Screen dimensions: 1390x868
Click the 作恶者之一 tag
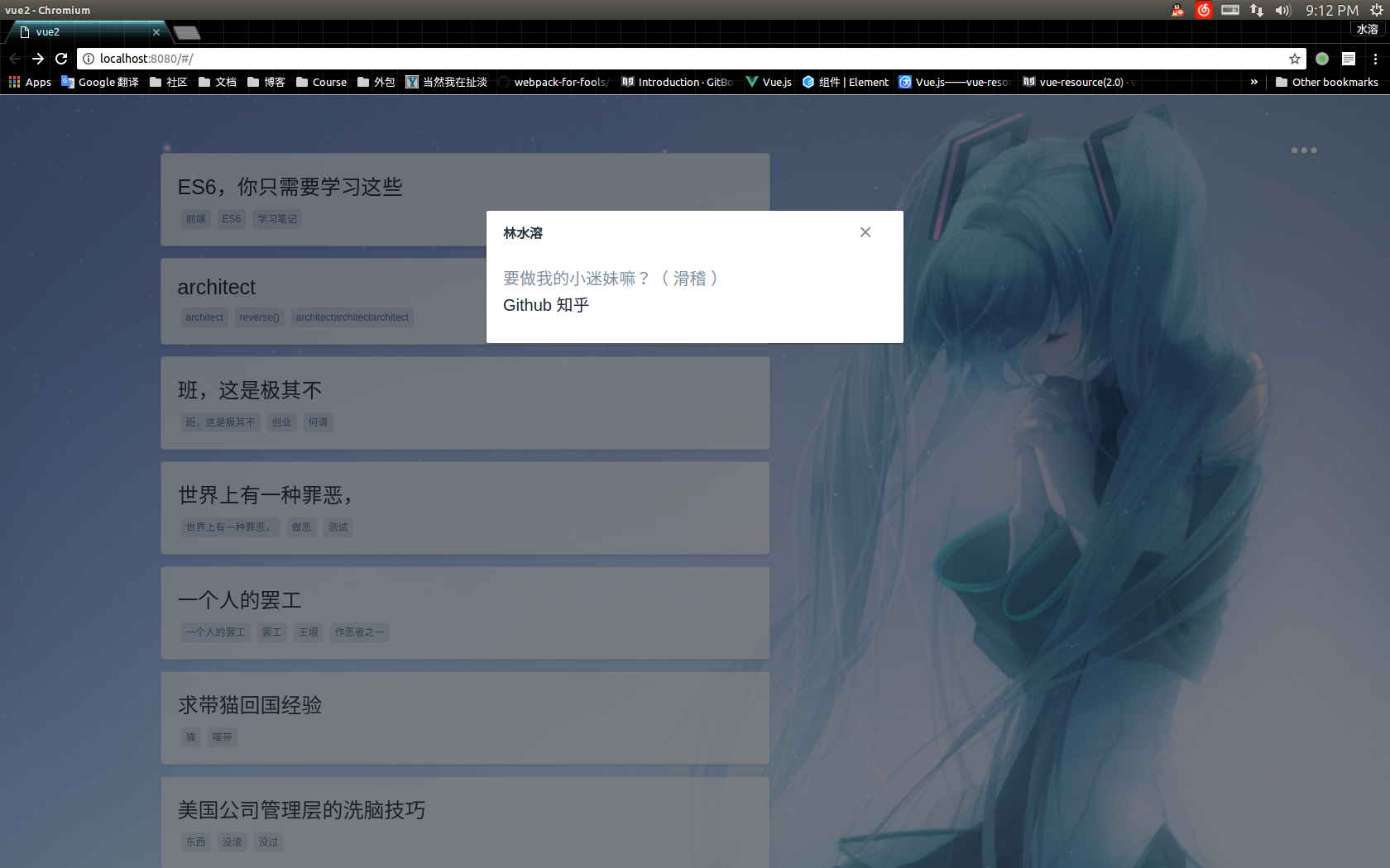pyautogui.click(x=359, y=632)
